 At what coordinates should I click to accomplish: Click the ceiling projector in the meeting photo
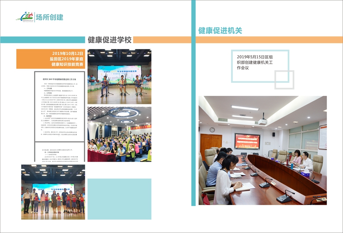point(263,121)
